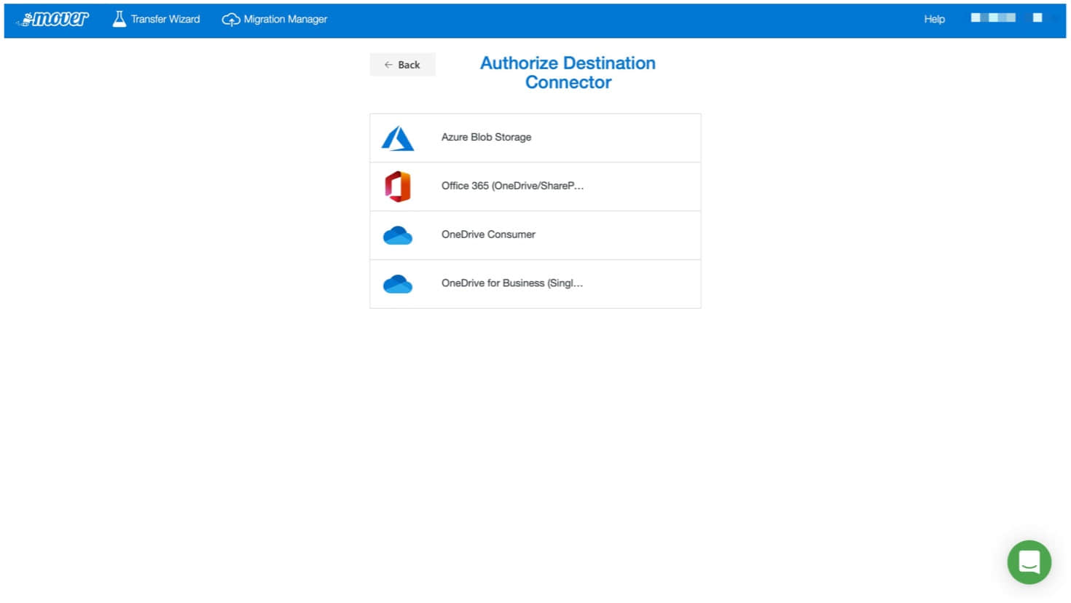Click the Authorize Destination Connector heading
Screen dimensions: 1071x603
pos(568,73)
